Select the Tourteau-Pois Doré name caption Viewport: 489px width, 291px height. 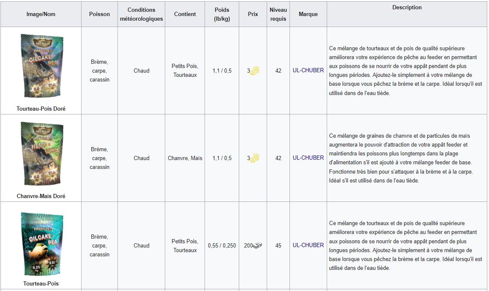[41, 109]
